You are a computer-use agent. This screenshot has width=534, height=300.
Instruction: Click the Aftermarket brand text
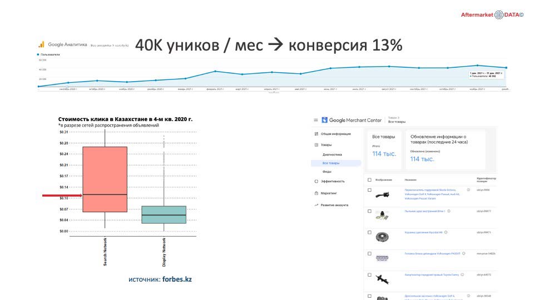[477, 15]
